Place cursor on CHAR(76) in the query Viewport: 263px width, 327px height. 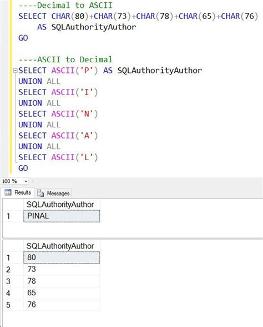click(240, 16)
